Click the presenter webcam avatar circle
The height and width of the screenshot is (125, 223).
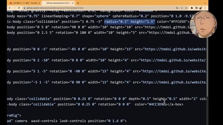pyautogui.click(x=203, y=25)
